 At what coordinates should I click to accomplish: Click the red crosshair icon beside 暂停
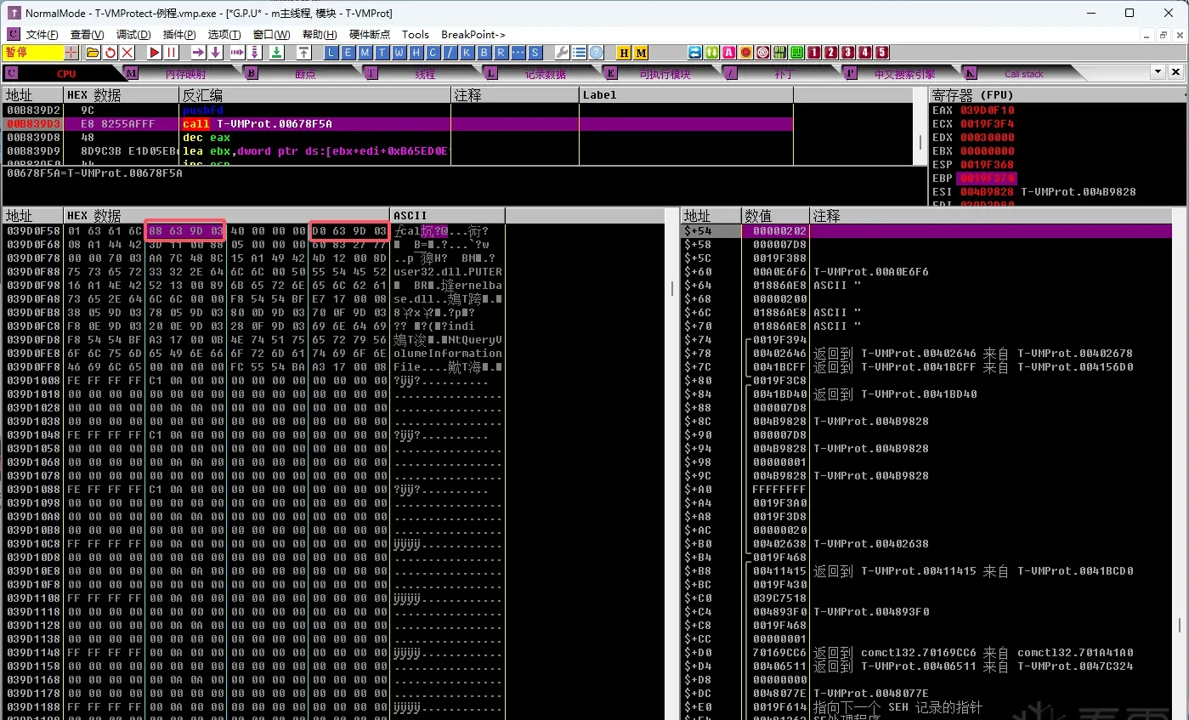click(71, 53)
